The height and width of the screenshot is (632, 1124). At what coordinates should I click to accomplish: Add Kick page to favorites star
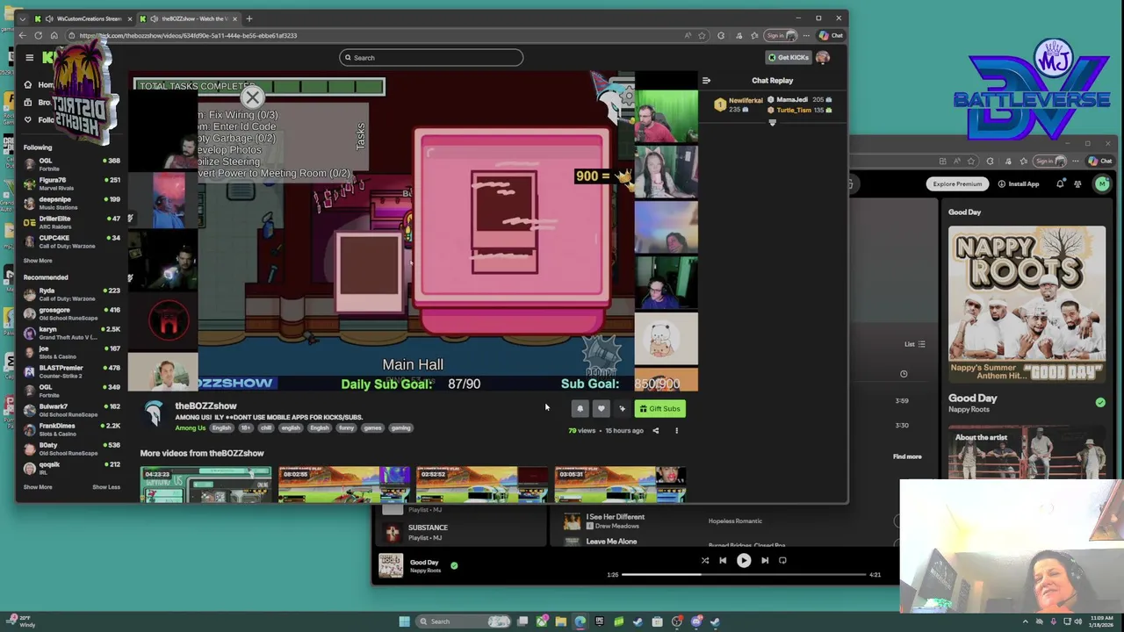pyautogui.click(x=702, y=36)
